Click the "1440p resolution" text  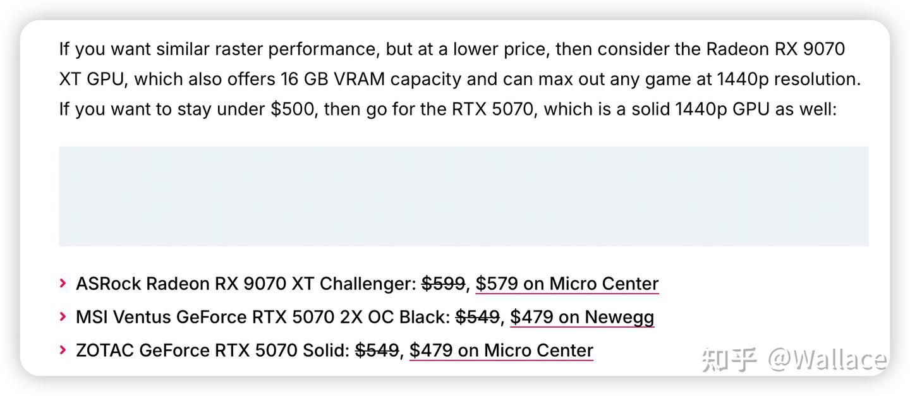[x=789, y=80]
